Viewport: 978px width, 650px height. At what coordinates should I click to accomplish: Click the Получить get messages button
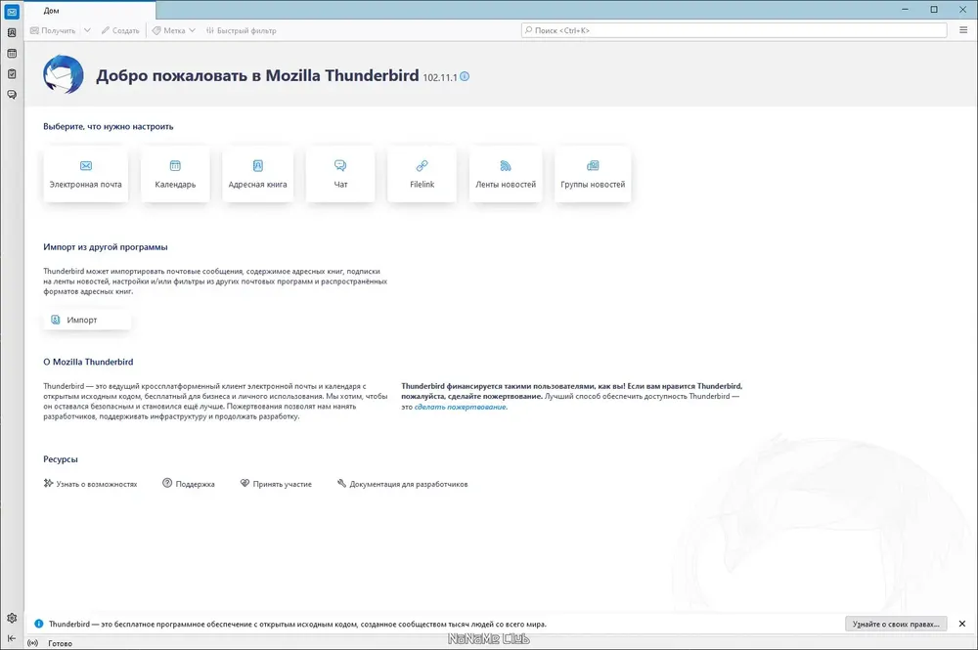tap(53, 30)
